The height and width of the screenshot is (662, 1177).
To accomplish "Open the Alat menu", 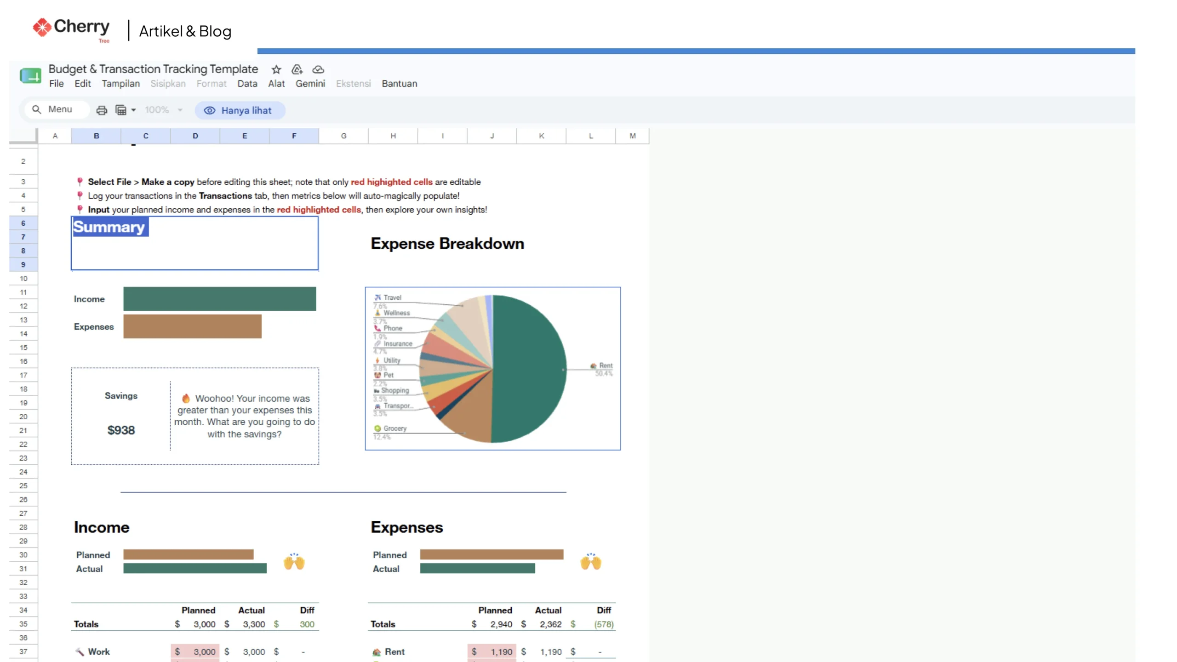I will (x=276, y=84).
